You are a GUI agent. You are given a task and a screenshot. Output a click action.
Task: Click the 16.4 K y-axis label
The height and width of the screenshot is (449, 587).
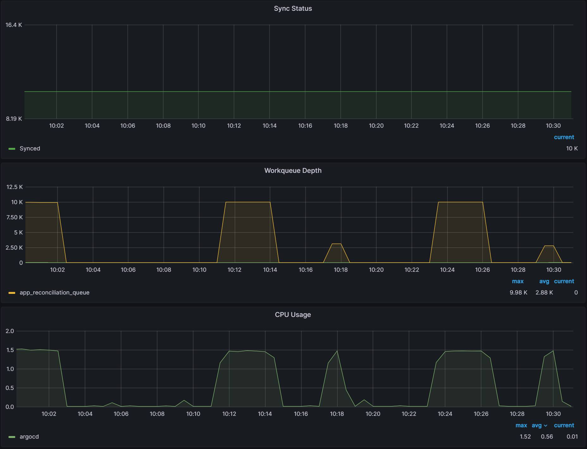coord(14,25)
